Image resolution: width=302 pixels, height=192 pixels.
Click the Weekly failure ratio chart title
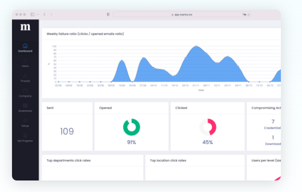(x=85, y=34)
